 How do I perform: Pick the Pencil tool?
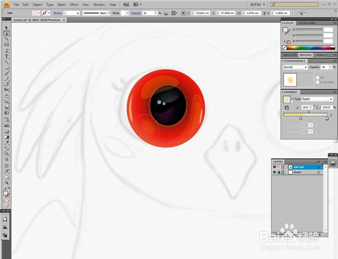coord(6,79)
